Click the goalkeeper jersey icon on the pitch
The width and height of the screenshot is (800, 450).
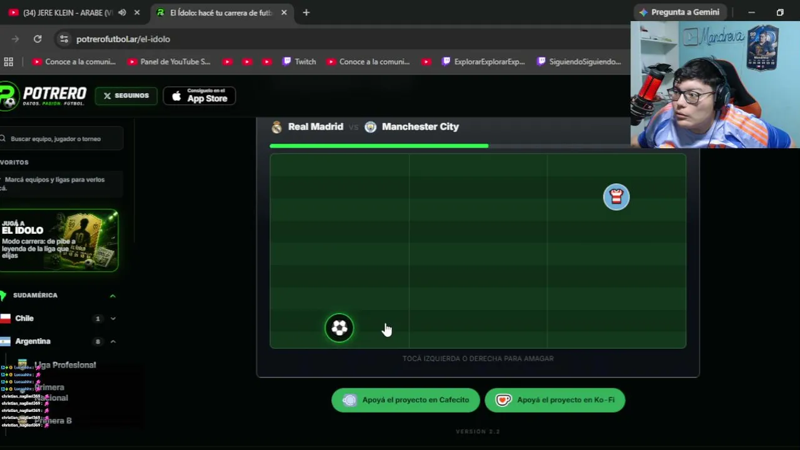pyautogui.click(x=616, y=197)
